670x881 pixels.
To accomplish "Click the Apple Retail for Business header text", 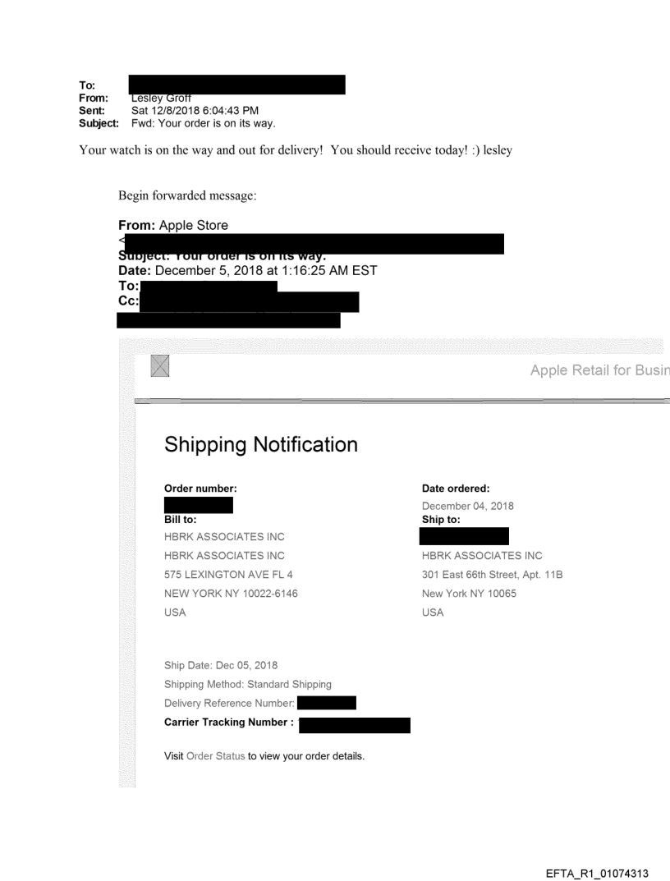I will (x=599, y=370).
